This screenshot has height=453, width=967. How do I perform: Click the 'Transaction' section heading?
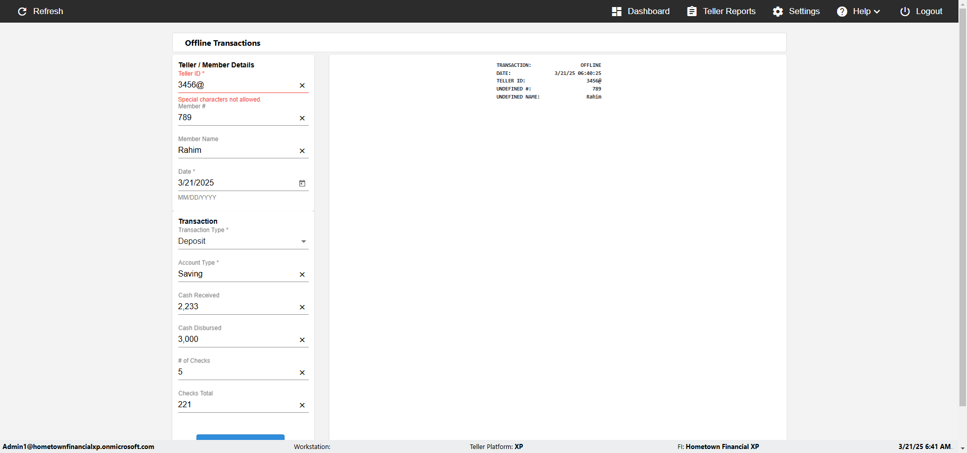pyautogui.click(x=198, y=221)
